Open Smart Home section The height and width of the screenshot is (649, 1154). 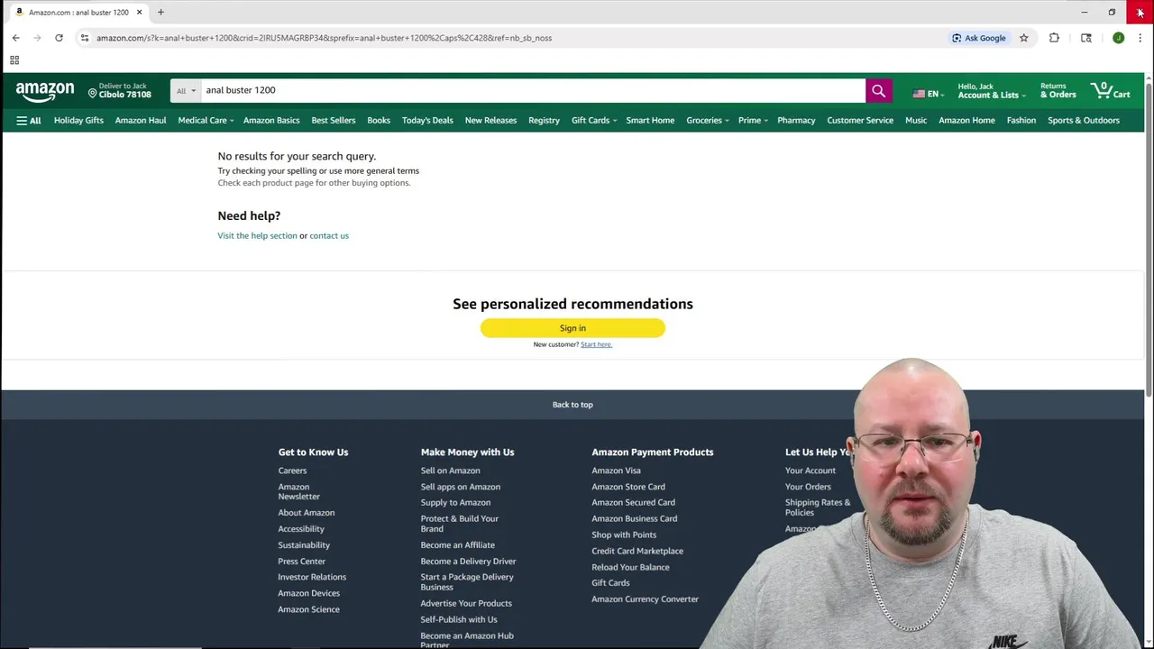pos(650,120)
